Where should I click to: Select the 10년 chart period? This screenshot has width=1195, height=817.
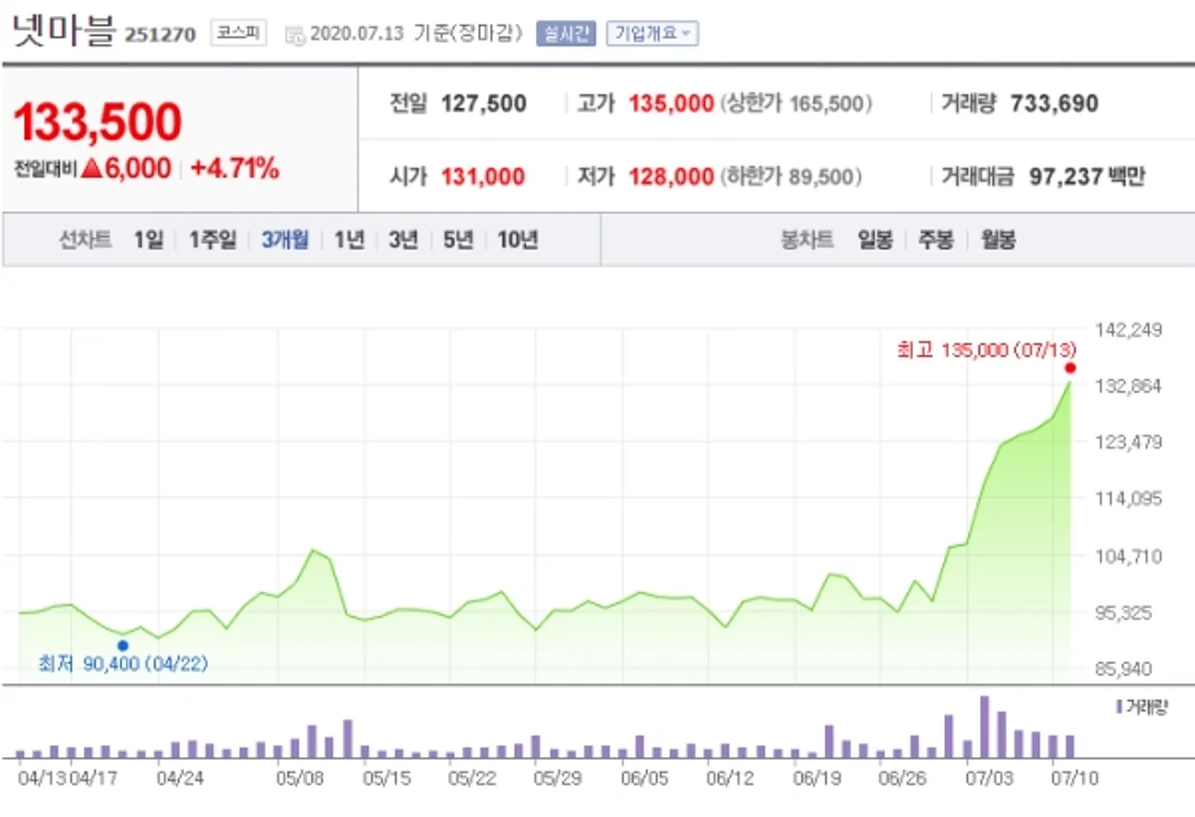point(517,240)
